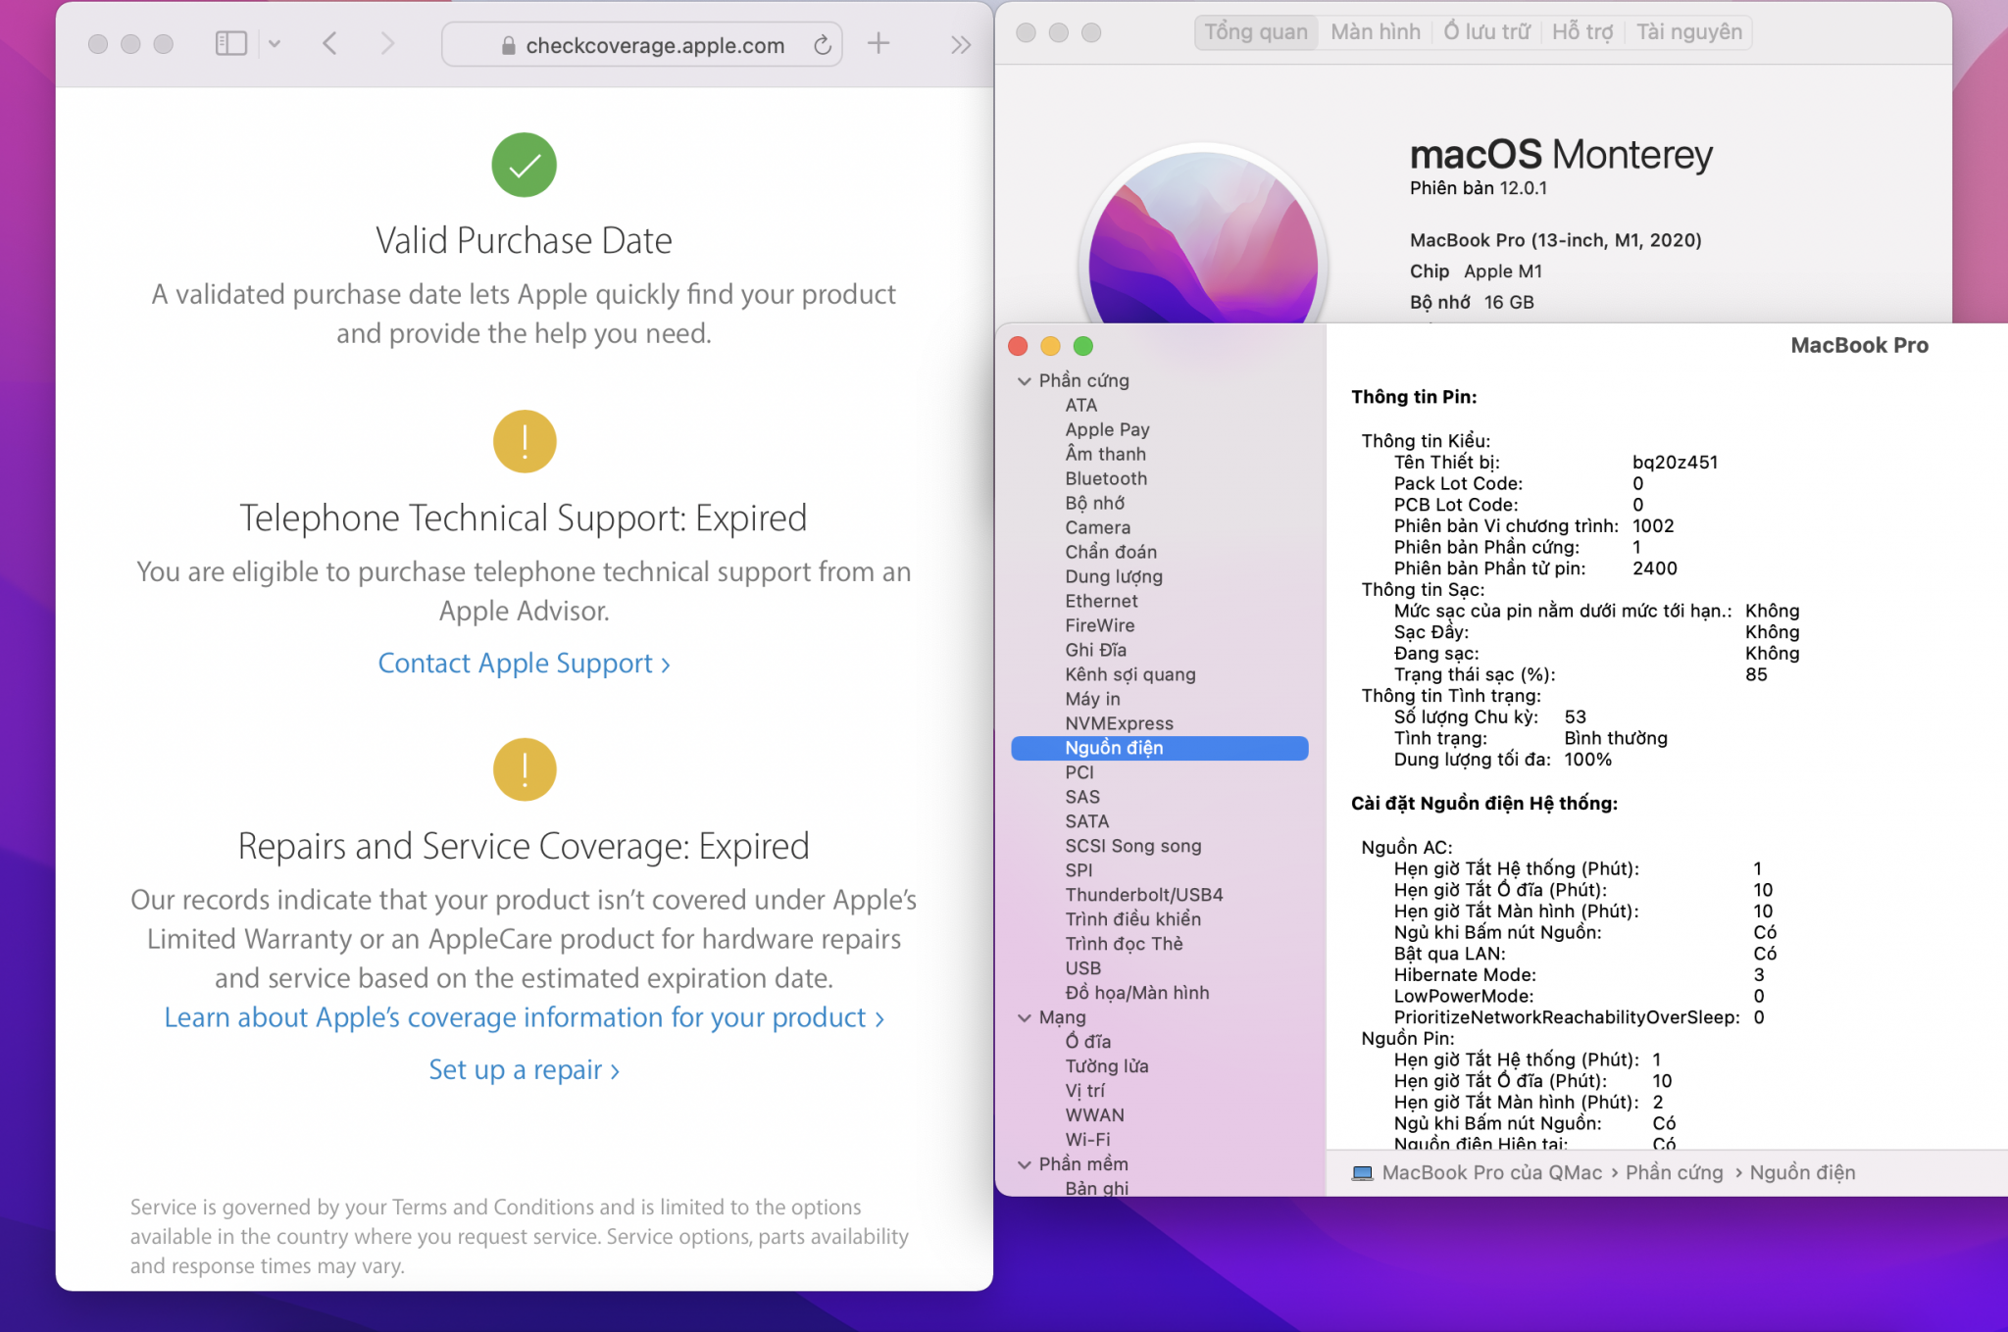Open the Contact Apple Support link

(524, 664)
